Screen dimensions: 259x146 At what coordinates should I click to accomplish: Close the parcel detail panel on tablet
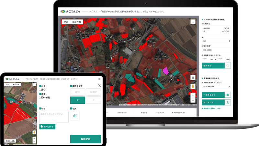pos(99,86)
